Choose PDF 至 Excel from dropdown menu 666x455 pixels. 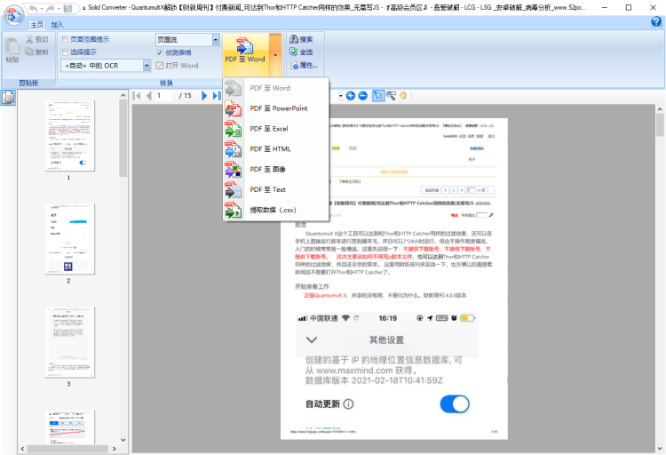point(276,129)
